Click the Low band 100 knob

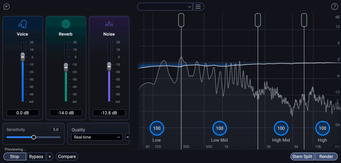[157, 128]
